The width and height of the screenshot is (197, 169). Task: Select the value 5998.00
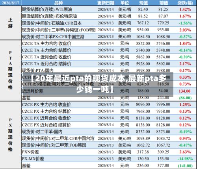pyautogui.click(x=143, y=71)
